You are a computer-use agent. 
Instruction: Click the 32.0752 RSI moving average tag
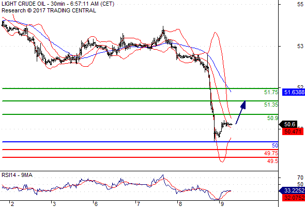[x=294, y=198]
